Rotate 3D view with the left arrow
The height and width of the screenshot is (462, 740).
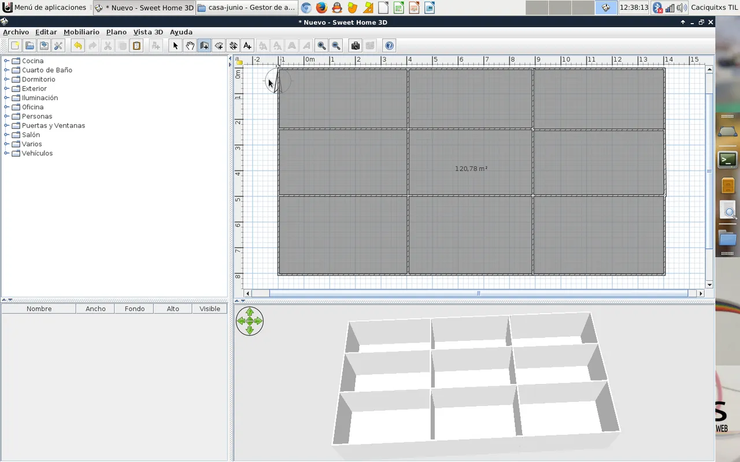click(x=241, y=321)
